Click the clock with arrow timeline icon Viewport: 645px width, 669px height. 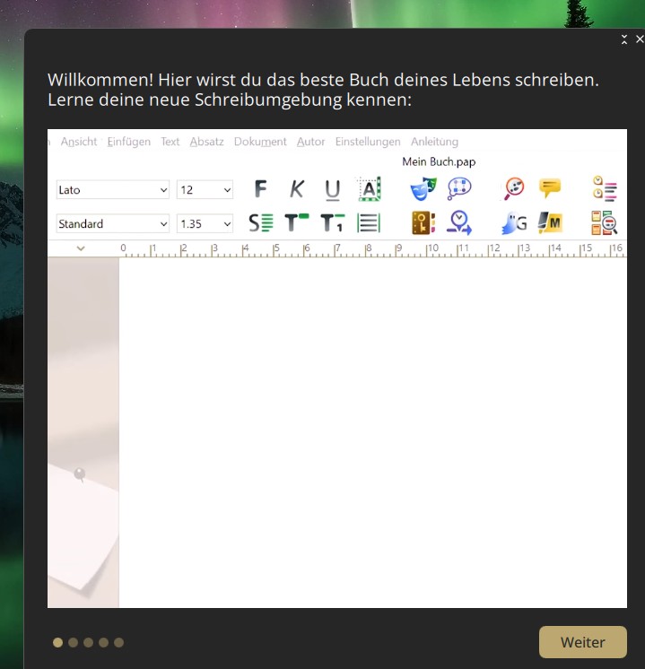460,222
